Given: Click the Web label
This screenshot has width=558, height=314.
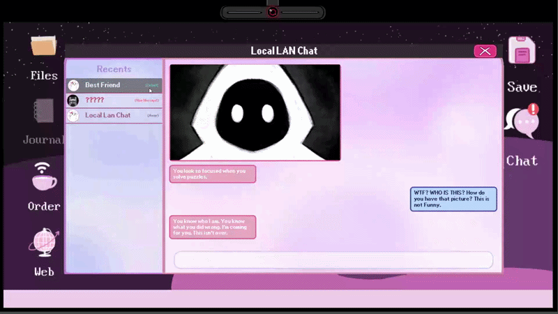Looking at the screenshot, I should [x=44, y=272].
